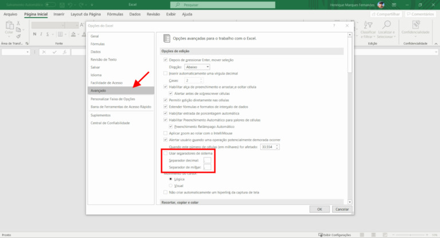
Task: Click the Separador decimal input field
Action: 207,160
